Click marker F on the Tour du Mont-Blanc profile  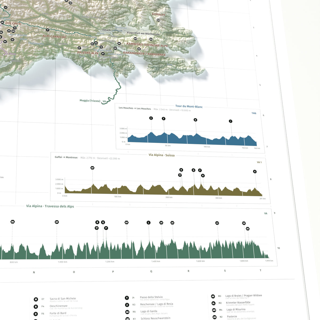(x=163, y=119)
